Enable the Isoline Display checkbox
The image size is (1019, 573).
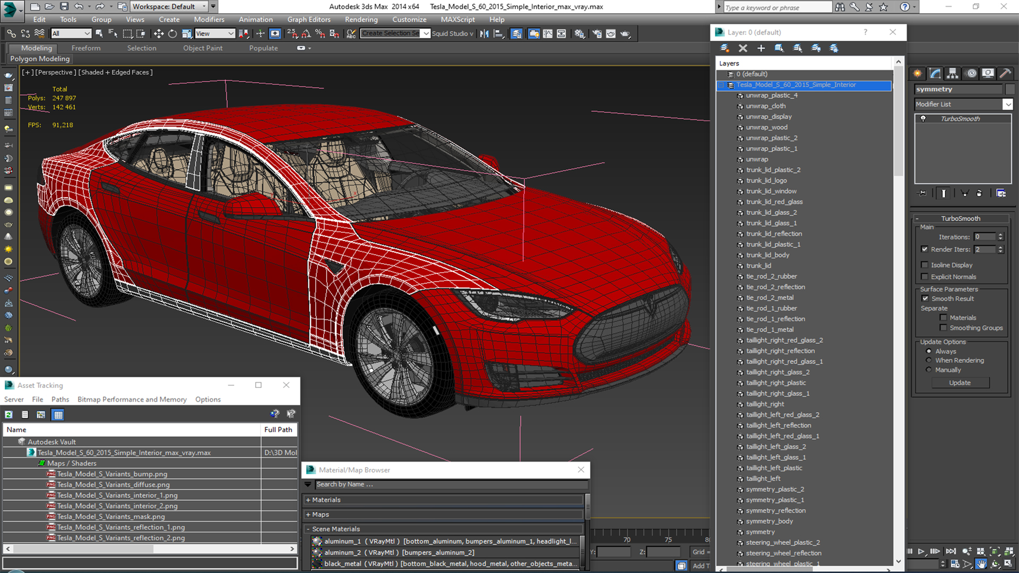coord(925,265)
